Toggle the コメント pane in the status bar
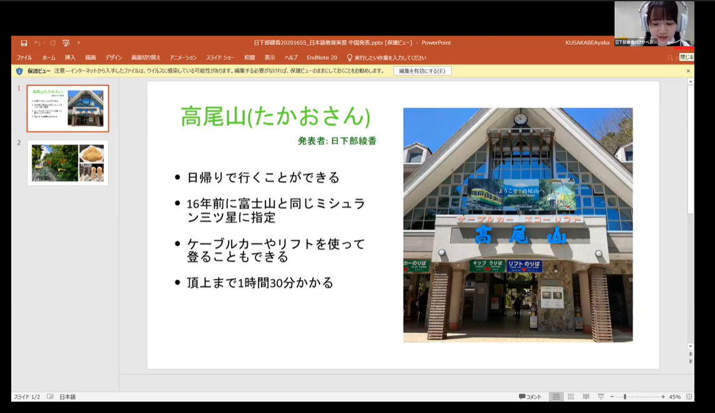Image resolution: width=715 pixels, height=413 pixels. coord(530,397)
